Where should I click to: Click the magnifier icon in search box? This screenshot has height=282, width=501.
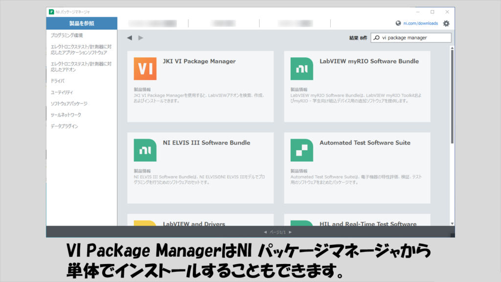376,38
